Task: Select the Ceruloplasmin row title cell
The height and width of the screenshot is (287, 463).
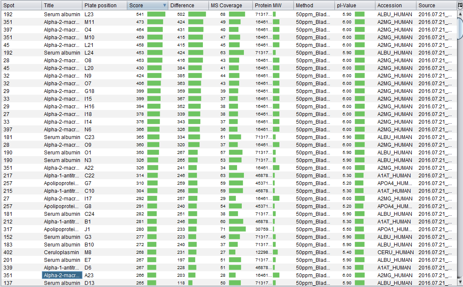Action: tap(62, 252)
